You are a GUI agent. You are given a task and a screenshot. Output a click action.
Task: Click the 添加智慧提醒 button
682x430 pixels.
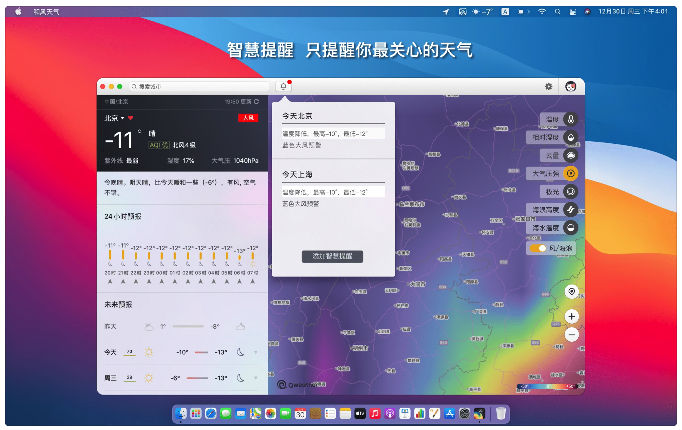pos(332,256)
